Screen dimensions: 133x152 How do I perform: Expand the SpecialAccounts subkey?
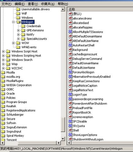[18, 39]
